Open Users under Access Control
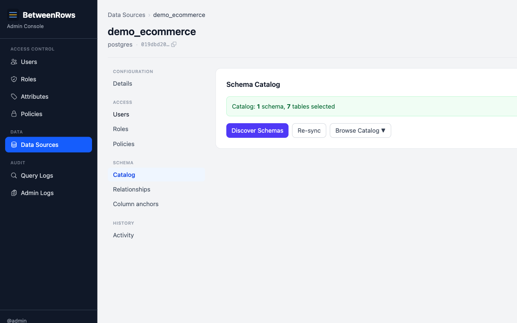 pos(49,62)
